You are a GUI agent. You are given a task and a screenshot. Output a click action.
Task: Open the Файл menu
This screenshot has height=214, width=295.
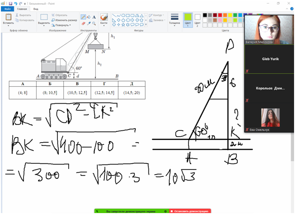(8, 9)
